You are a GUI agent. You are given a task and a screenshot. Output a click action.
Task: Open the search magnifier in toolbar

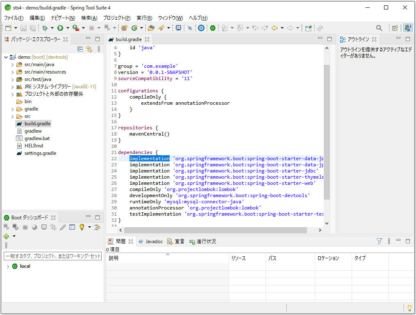point(379,28)
